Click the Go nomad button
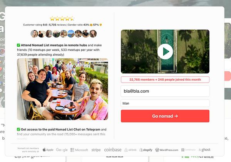 tap(165, 116)
